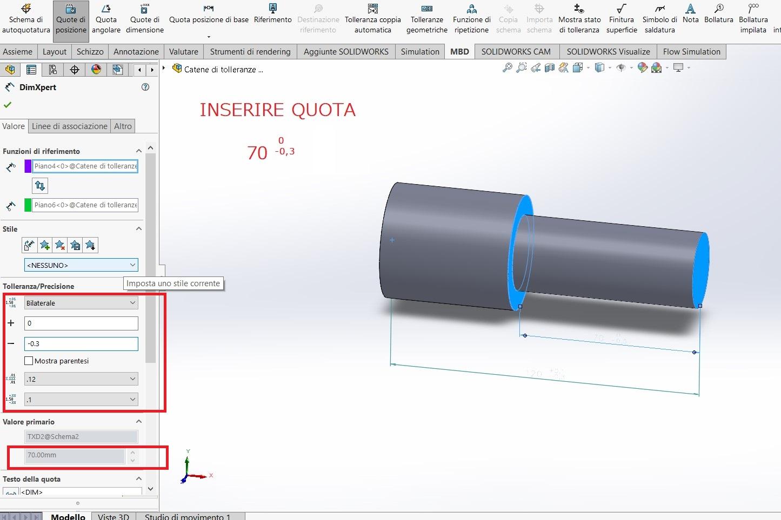This screenshot has height=520, width=781.
Task: Open the <NESSUNO> style dropdown
Action: point(81,265)
